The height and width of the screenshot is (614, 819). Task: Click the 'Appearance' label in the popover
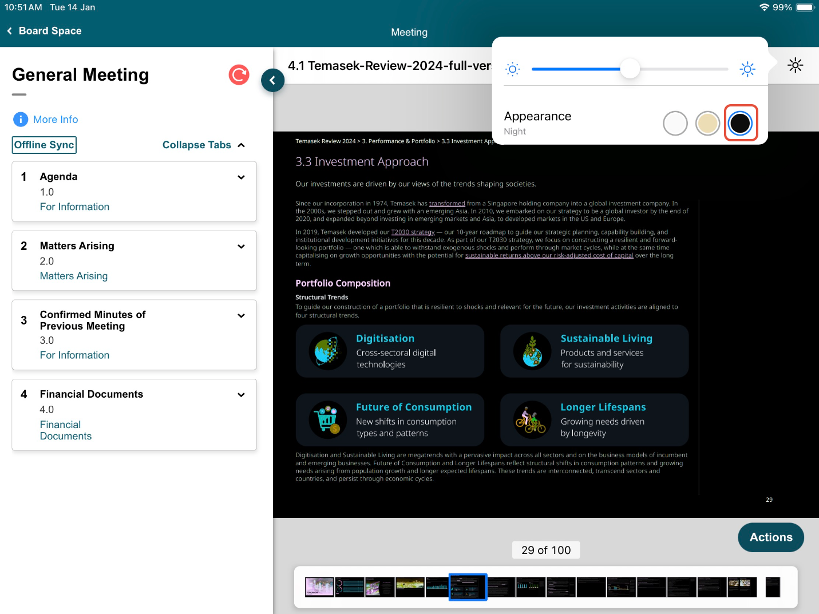coord(537,116)
